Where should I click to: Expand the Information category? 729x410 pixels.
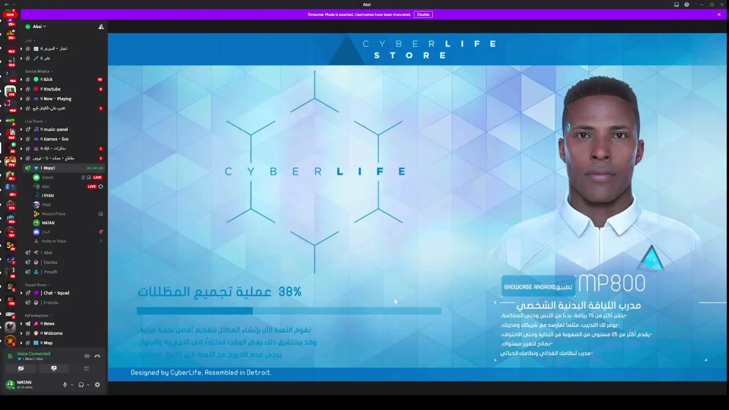[38, 315]
